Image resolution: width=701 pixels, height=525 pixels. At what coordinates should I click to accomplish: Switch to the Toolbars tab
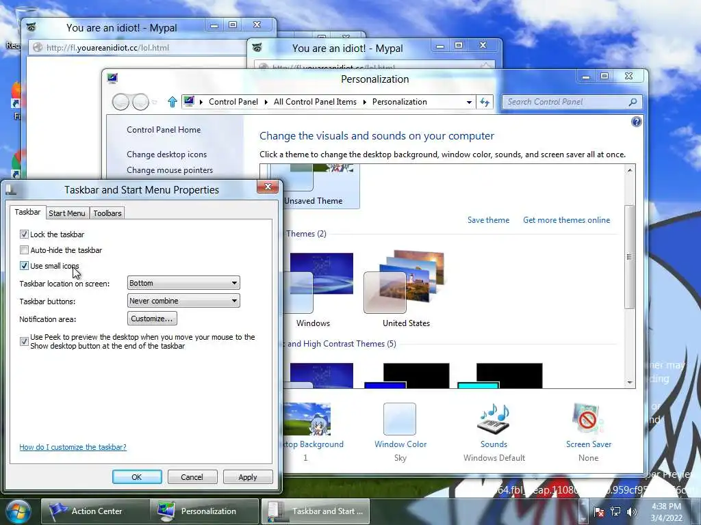pyautogui.click(x=107, y=213)
